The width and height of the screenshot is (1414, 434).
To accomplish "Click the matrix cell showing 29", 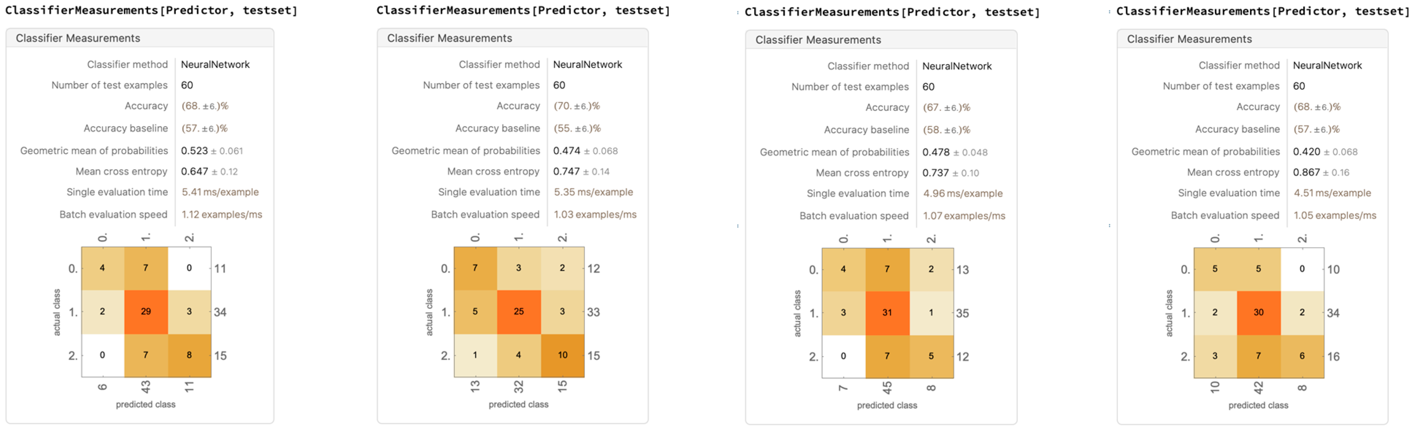I will point(145,312).
